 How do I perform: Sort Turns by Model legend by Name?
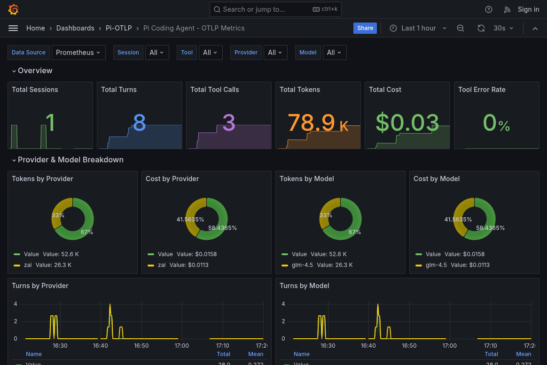point(301,354)
